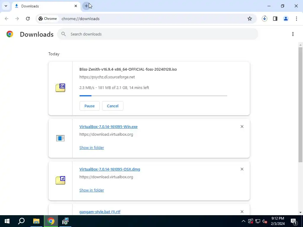Click the page vertical scrollbar thumb
The height and width of the screenshot is (227, 303).
[300, 104]
